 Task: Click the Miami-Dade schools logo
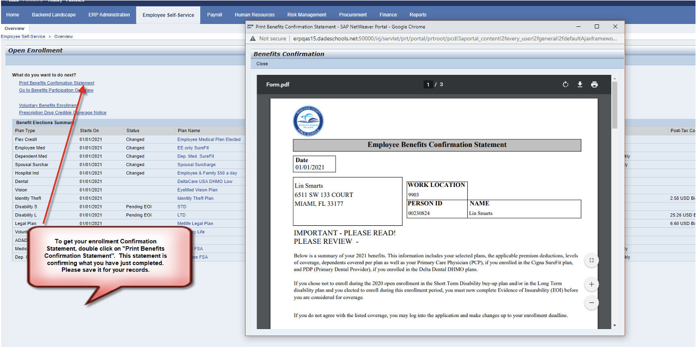(x=308, y=121)
